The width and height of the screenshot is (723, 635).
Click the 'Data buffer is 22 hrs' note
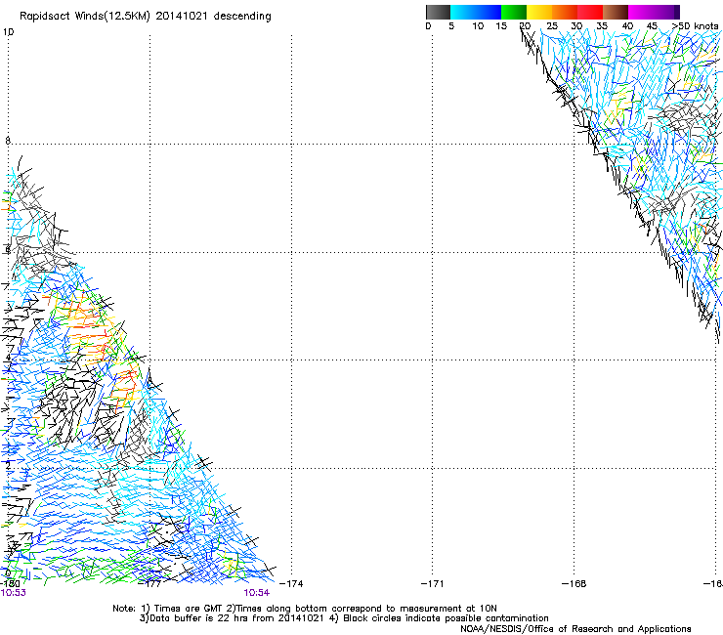point(344,618)
